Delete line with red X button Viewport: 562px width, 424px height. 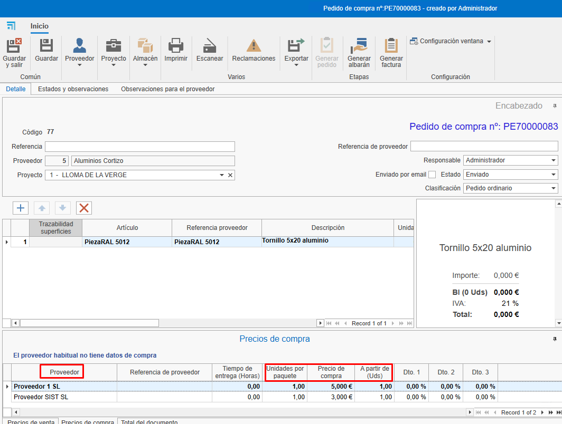84,208
